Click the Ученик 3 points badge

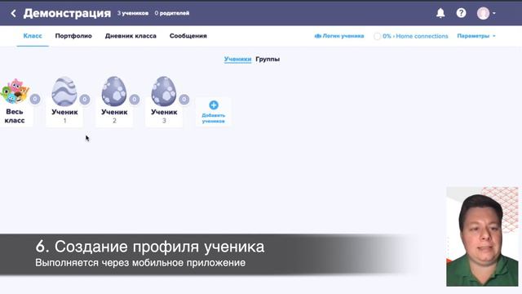[x=184, y=99]
